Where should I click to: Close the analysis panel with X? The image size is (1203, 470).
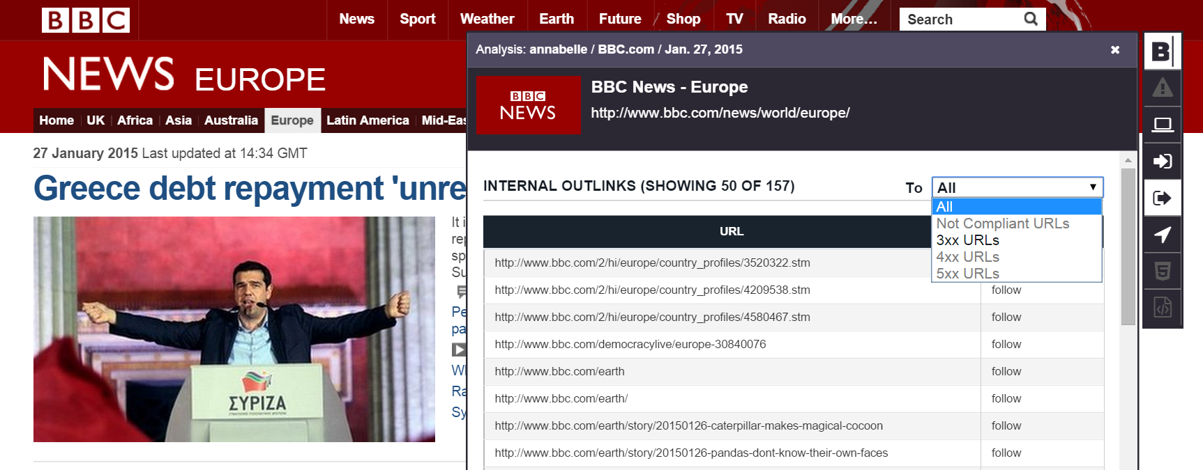pyautogui.click(x=1114, y=49)
